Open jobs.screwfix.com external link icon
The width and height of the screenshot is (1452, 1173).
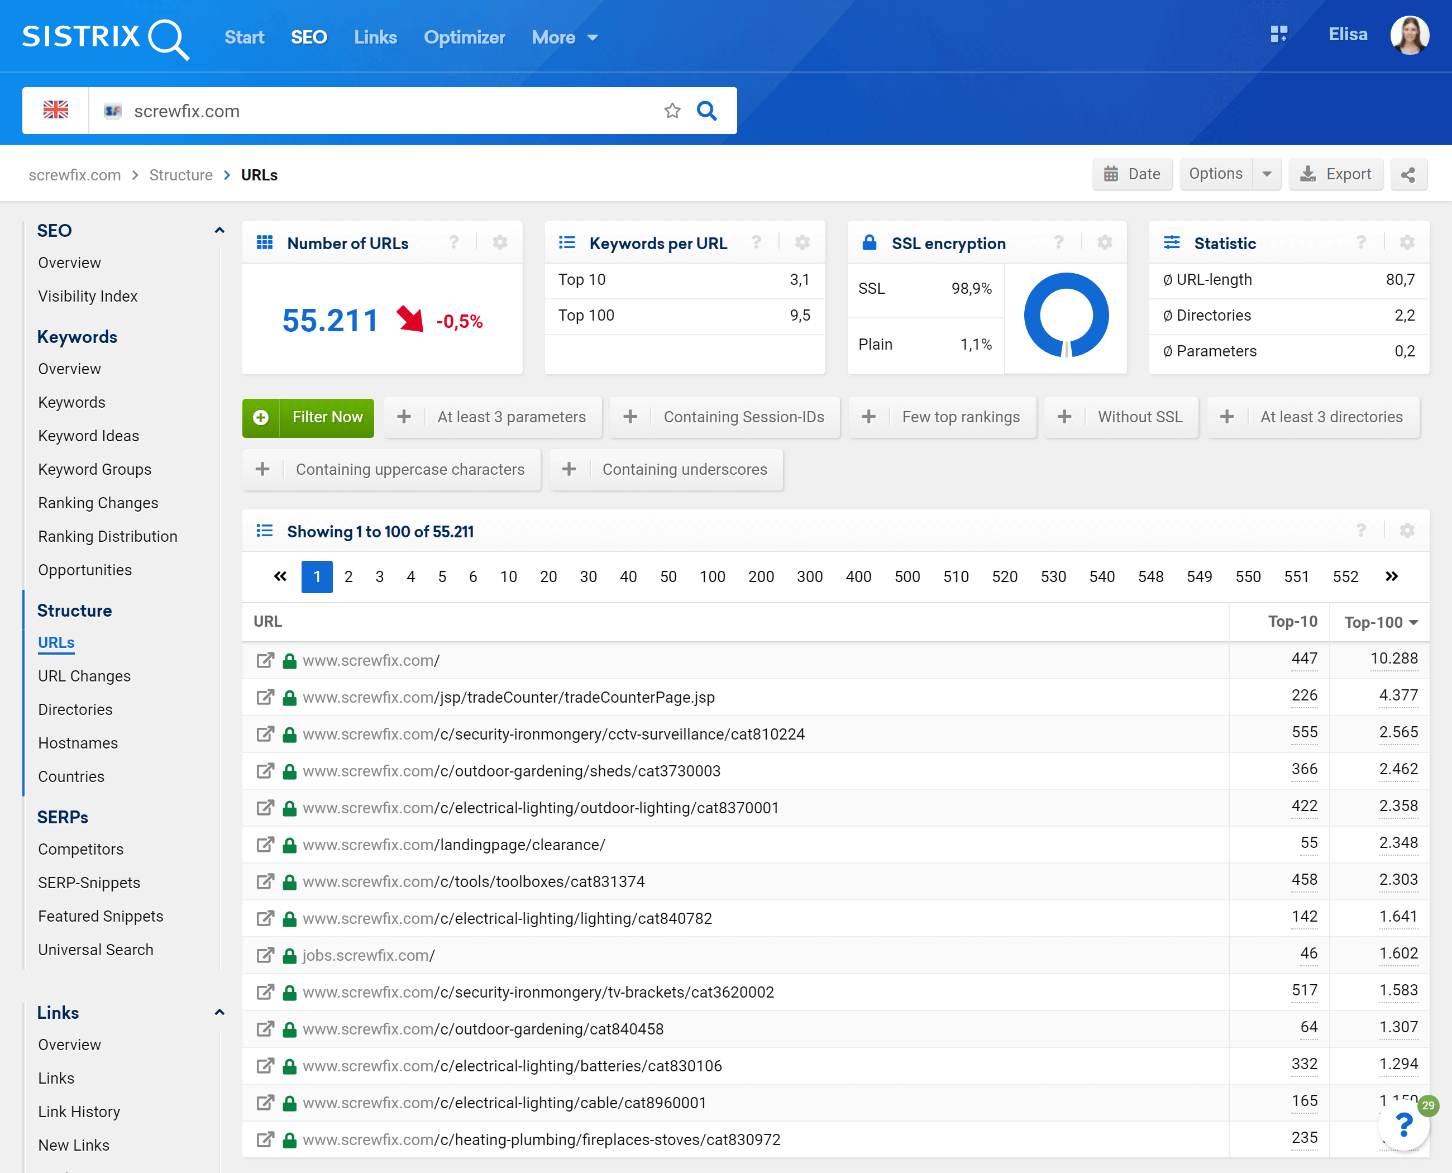[x=265, y=955]
